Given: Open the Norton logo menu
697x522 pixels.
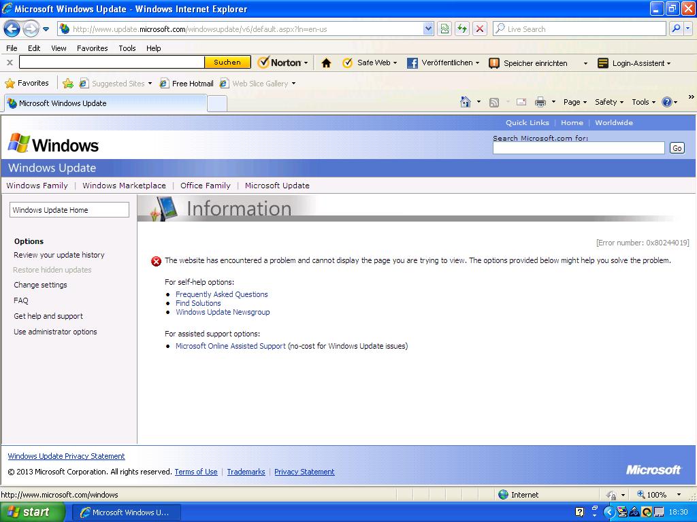Looking at the screenshot, I should [x=282, y=63].
